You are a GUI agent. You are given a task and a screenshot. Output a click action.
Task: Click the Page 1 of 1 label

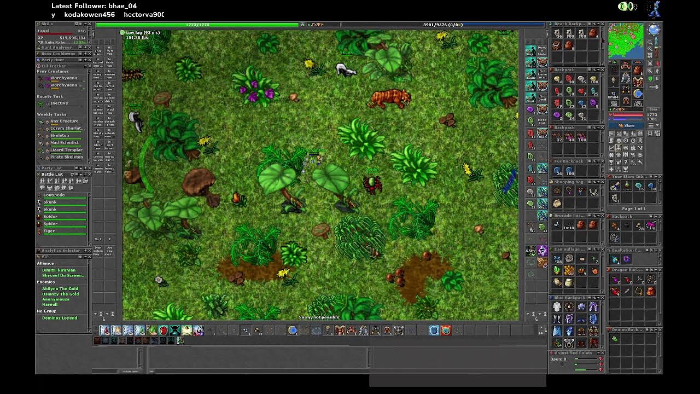[x=633, y=208]
